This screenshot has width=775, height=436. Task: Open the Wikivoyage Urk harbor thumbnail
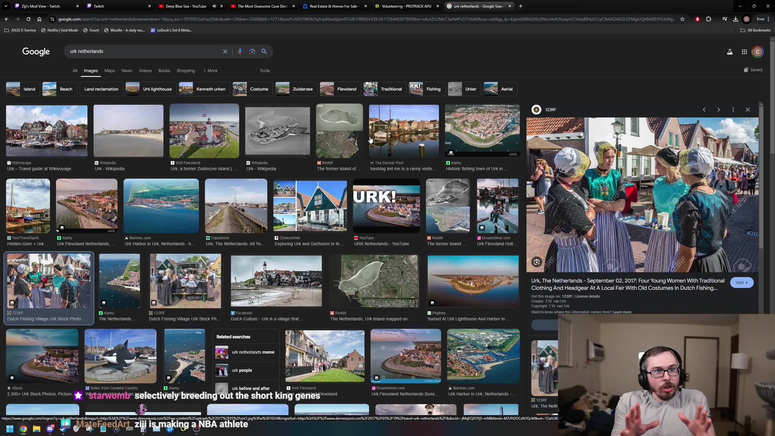coord(47,131)
